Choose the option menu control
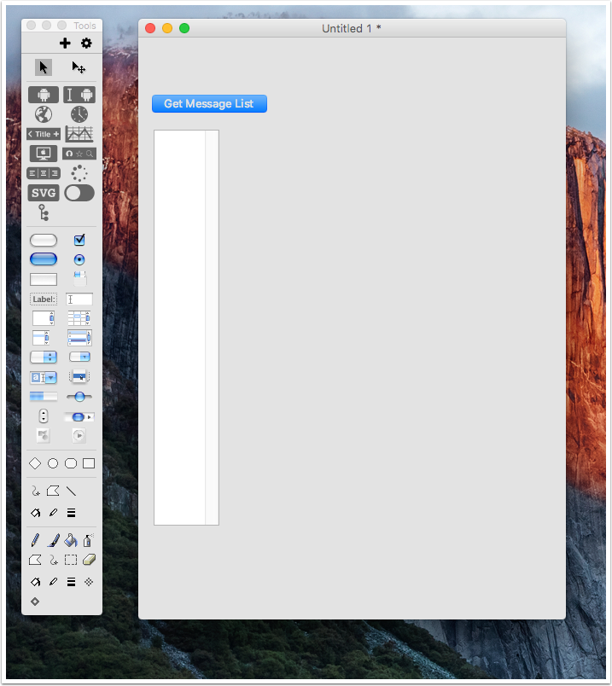 click(x=44, y=357)
